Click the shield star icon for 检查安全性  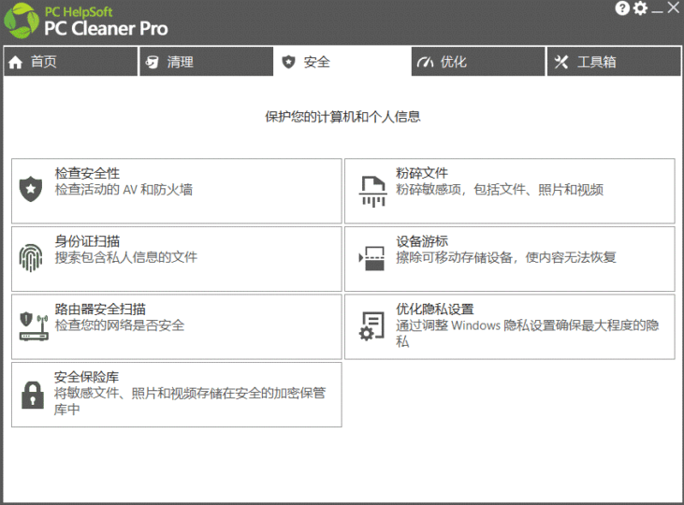tap(31, 189)
